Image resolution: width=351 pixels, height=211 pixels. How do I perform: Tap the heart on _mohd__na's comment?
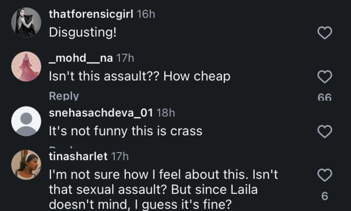[325, 77]
